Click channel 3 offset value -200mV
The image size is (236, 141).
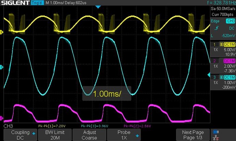(228, 87)
